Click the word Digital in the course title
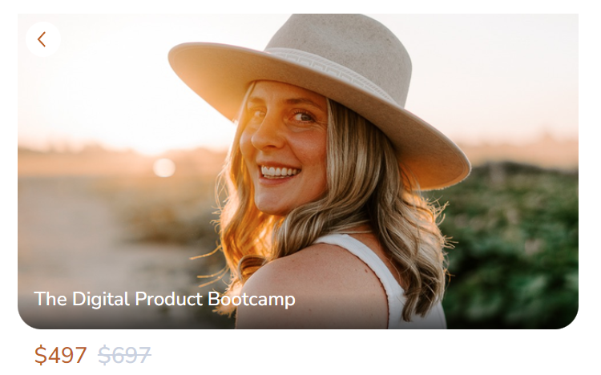 [100, 299]
